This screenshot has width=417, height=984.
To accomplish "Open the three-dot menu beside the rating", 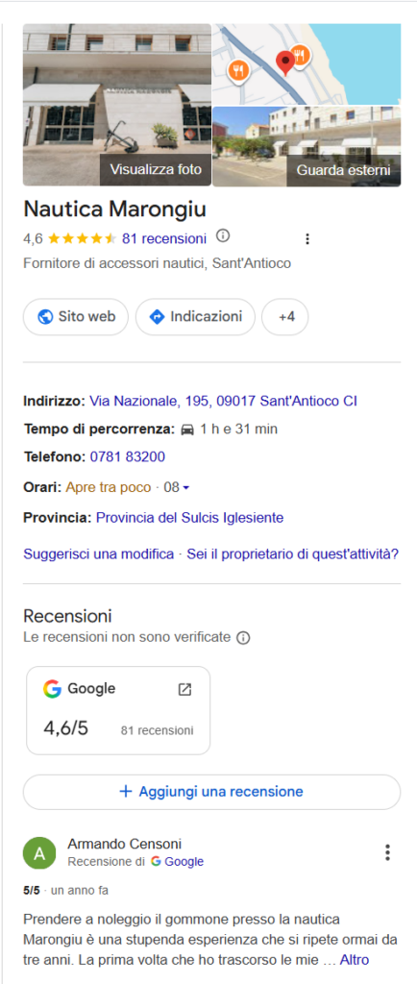I will click(x=307, y=239).
